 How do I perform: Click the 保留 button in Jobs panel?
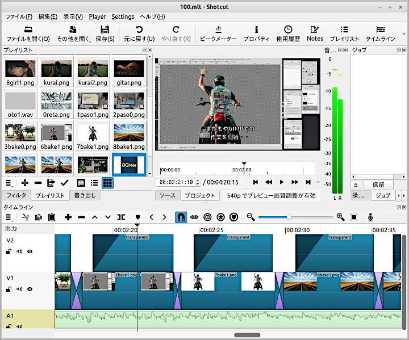click(x=378, y=184)
